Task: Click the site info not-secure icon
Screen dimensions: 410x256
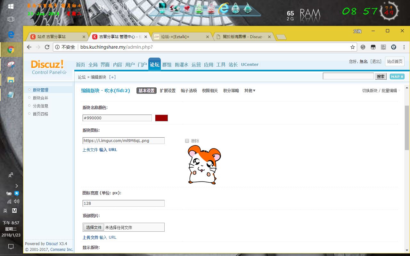Action: coord(57,47)
